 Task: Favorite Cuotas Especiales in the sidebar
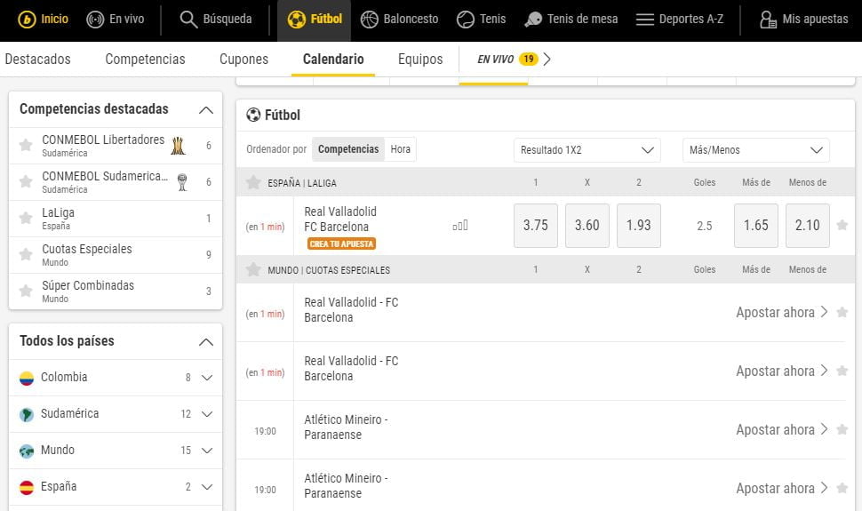[25, 255]
